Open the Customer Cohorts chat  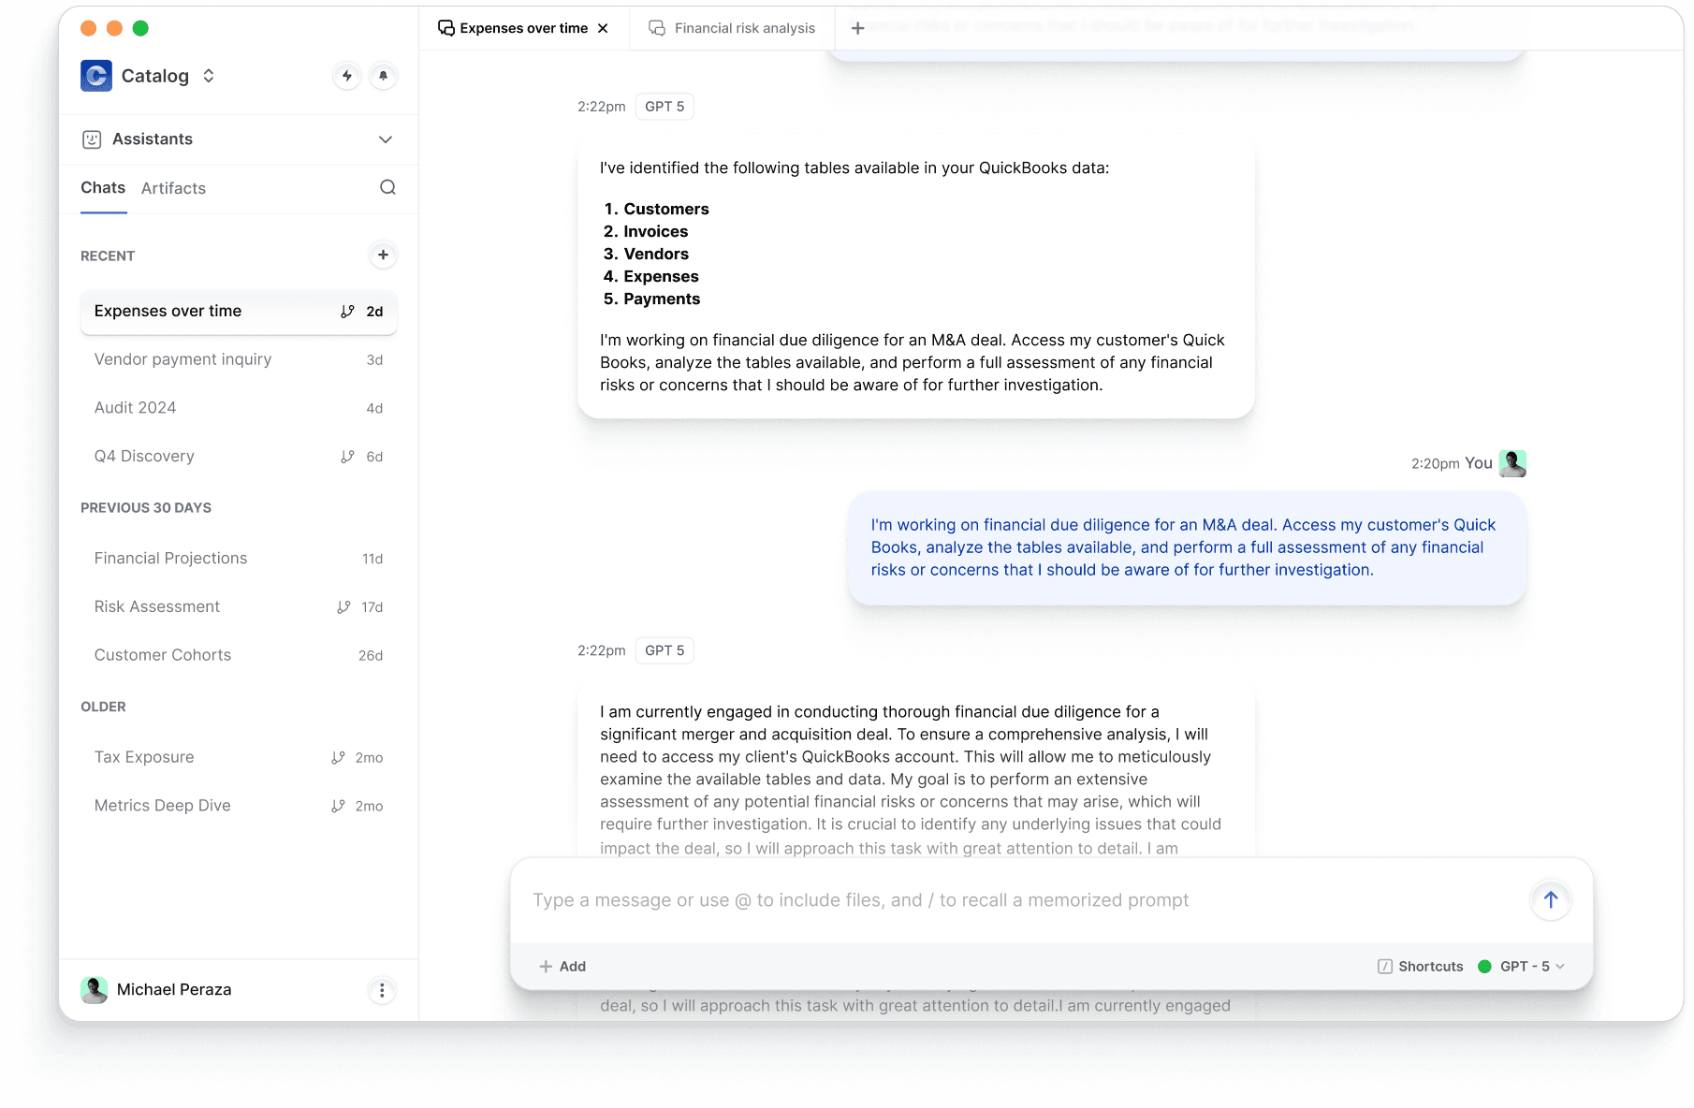click(x=239, y=656)
